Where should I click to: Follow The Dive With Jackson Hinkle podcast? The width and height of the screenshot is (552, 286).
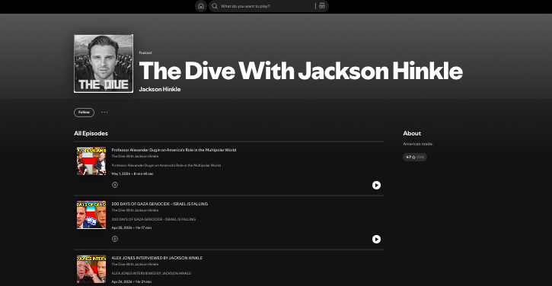coord(84,113)
